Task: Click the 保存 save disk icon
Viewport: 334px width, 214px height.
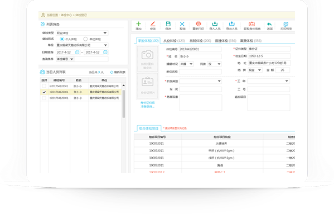Action: click(168, 24)
